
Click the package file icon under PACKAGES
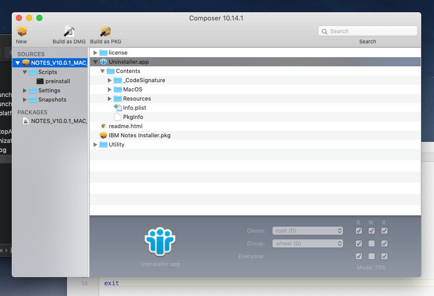26,121
